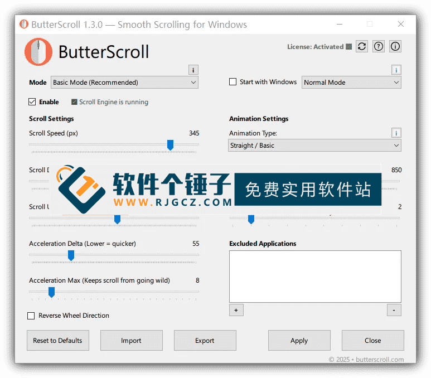Click the ButterScroll mouse logo
The width and height of the screenshot is (431, 378).
tap(38, 52)
